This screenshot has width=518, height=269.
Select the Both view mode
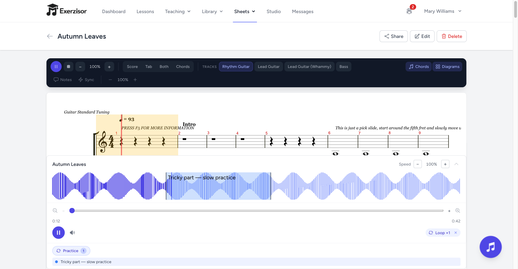(x=164, y=67)
